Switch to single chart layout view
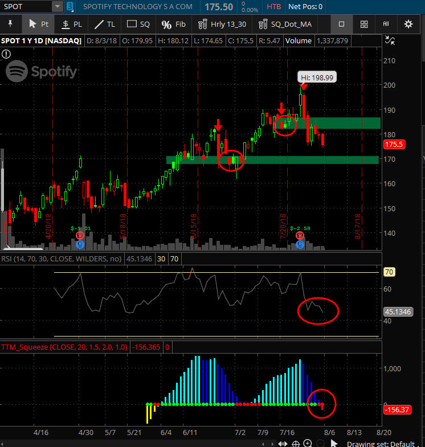This screenshot has height=447, width=425. [341, 24]
